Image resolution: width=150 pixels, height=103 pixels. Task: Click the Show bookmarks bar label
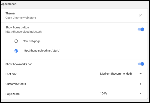(x=19, y=64)
